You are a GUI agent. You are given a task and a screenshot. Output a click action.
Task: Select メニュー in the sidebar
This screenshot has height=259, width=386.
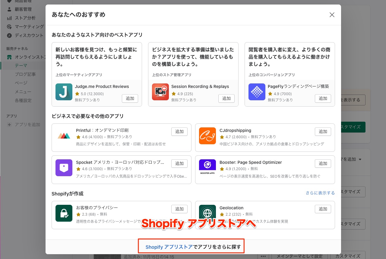pos(23,92)
